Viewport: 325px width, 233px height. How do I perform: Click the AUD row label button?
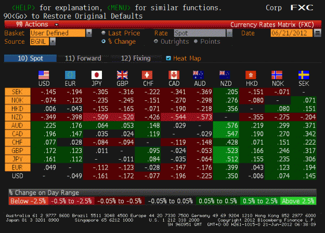(x=18, y=125)
